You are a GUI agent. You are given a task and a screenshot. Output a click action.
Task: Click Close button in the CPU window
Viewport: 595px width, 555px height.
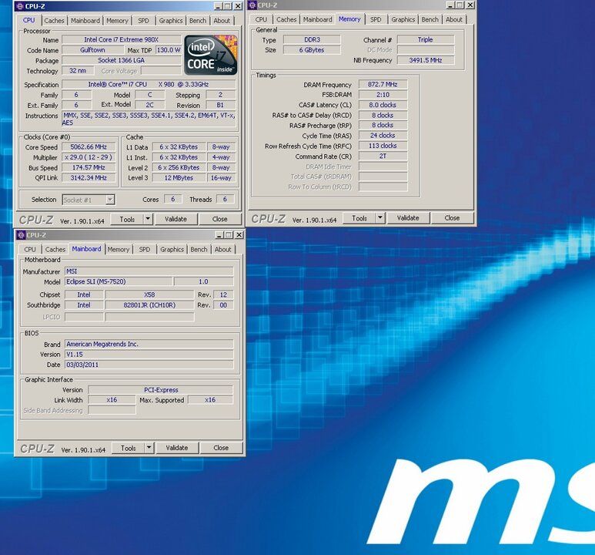click(x=219, y=219)
